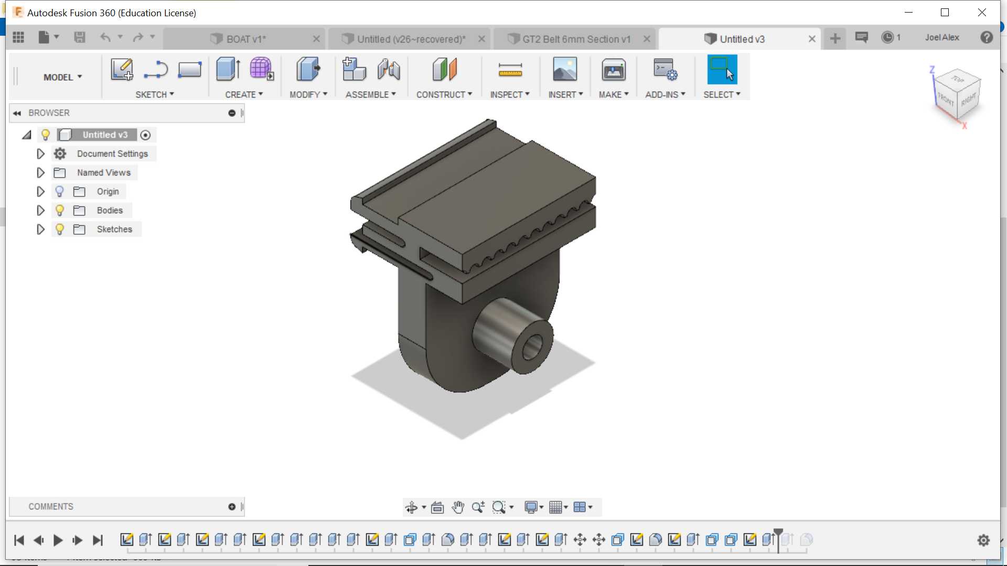1007x566 pixels.
Task: Select the Extrude tool icon
Action: coord(228,69)
